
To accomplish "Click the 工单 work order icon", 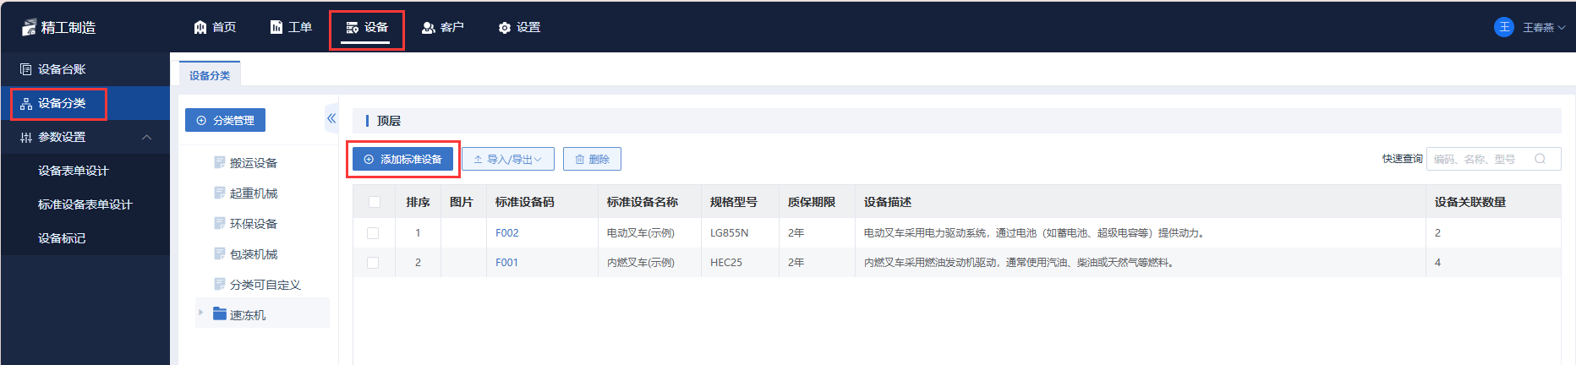I will (276, 27).
